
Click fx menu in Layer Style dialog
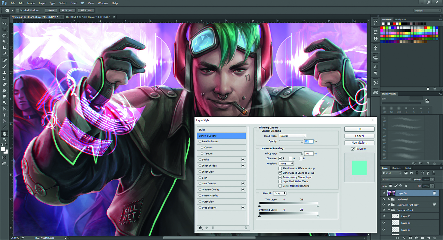tap(200, 228)
